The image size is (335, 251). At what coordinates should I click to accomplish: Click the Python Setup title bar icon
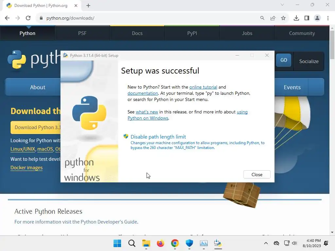(65, 56)
